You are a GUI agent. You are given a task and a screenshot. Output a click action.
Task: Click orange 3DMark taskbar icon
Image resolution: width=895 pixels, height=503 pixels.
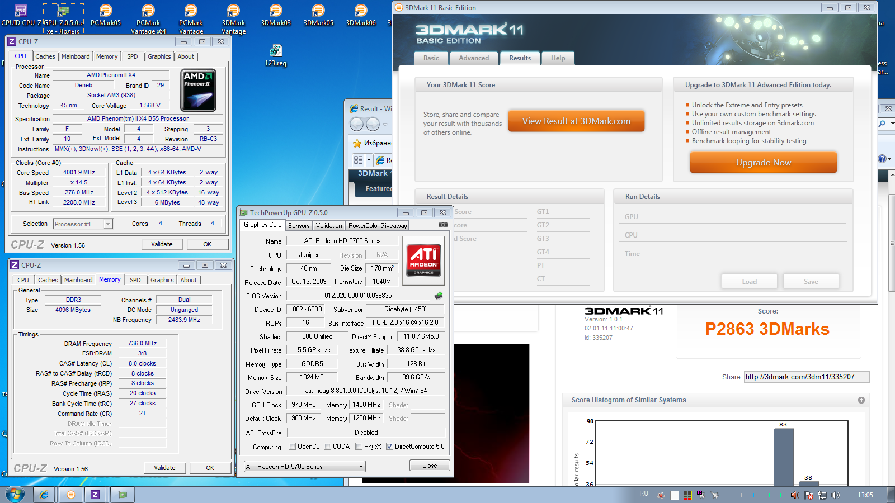coord(70,495)
